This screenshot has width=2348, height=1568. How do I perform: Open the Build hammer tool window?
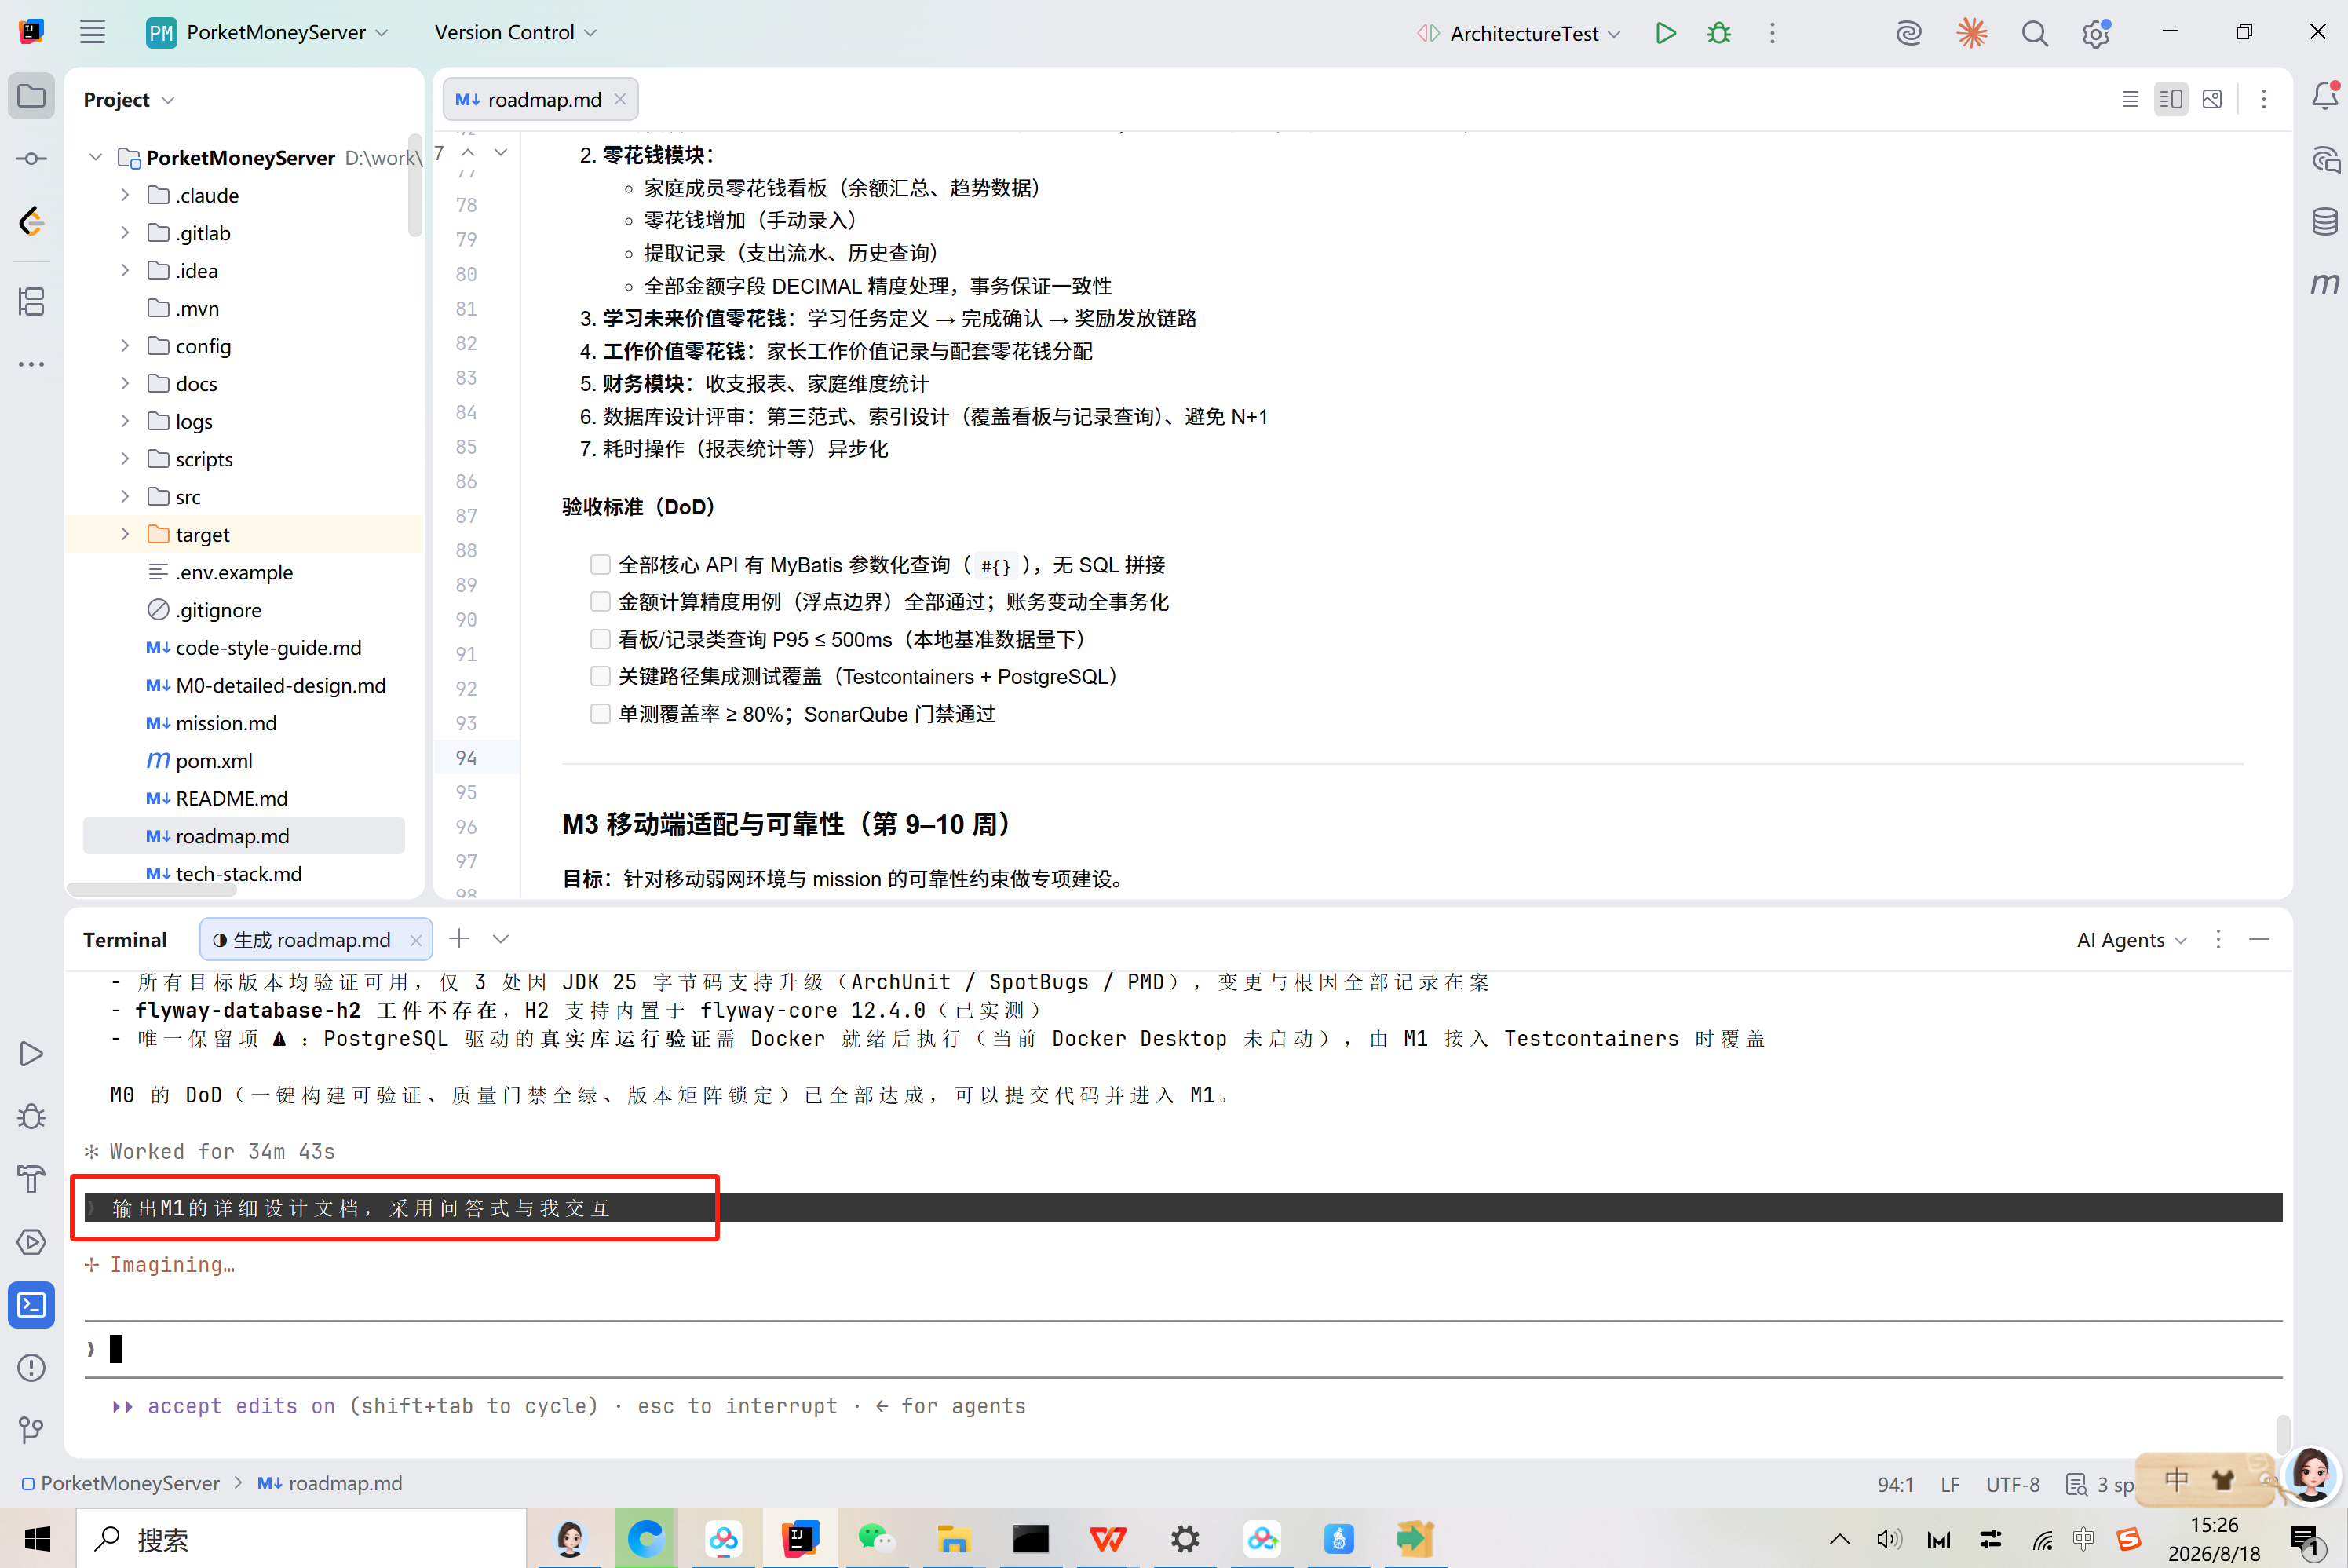click(x=31, y=1179)
